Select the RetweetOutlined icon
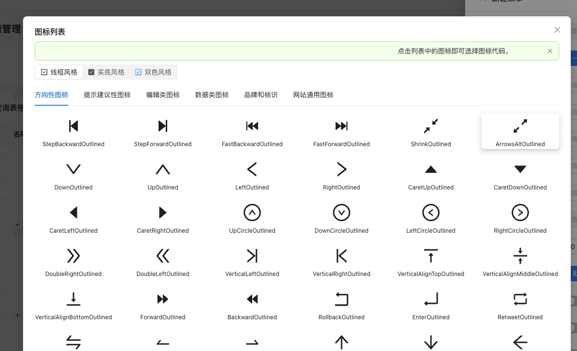 pos(520,304)
